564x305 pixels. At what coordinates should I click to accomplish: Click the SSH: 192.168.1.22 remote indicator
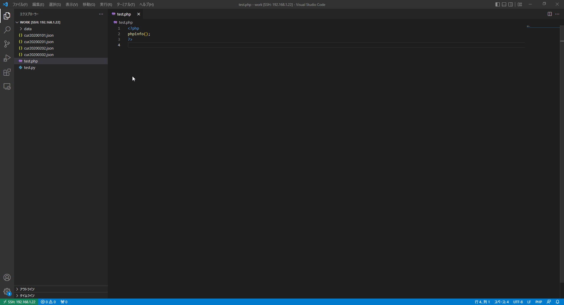click(19, 302)
